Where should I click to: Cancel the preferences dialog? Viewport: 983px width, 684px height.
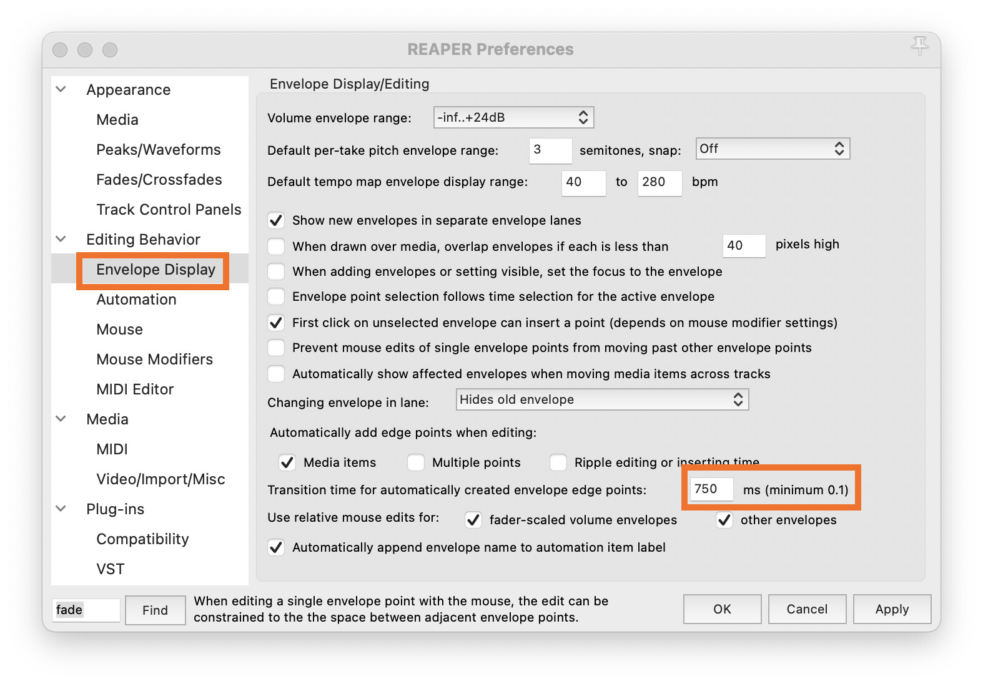pos(807,609)
